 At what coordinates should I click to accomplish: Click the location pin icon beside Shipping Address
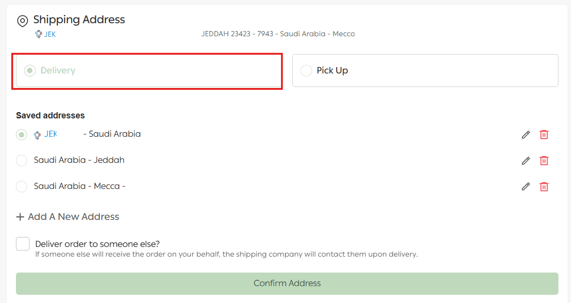(22, 21)
